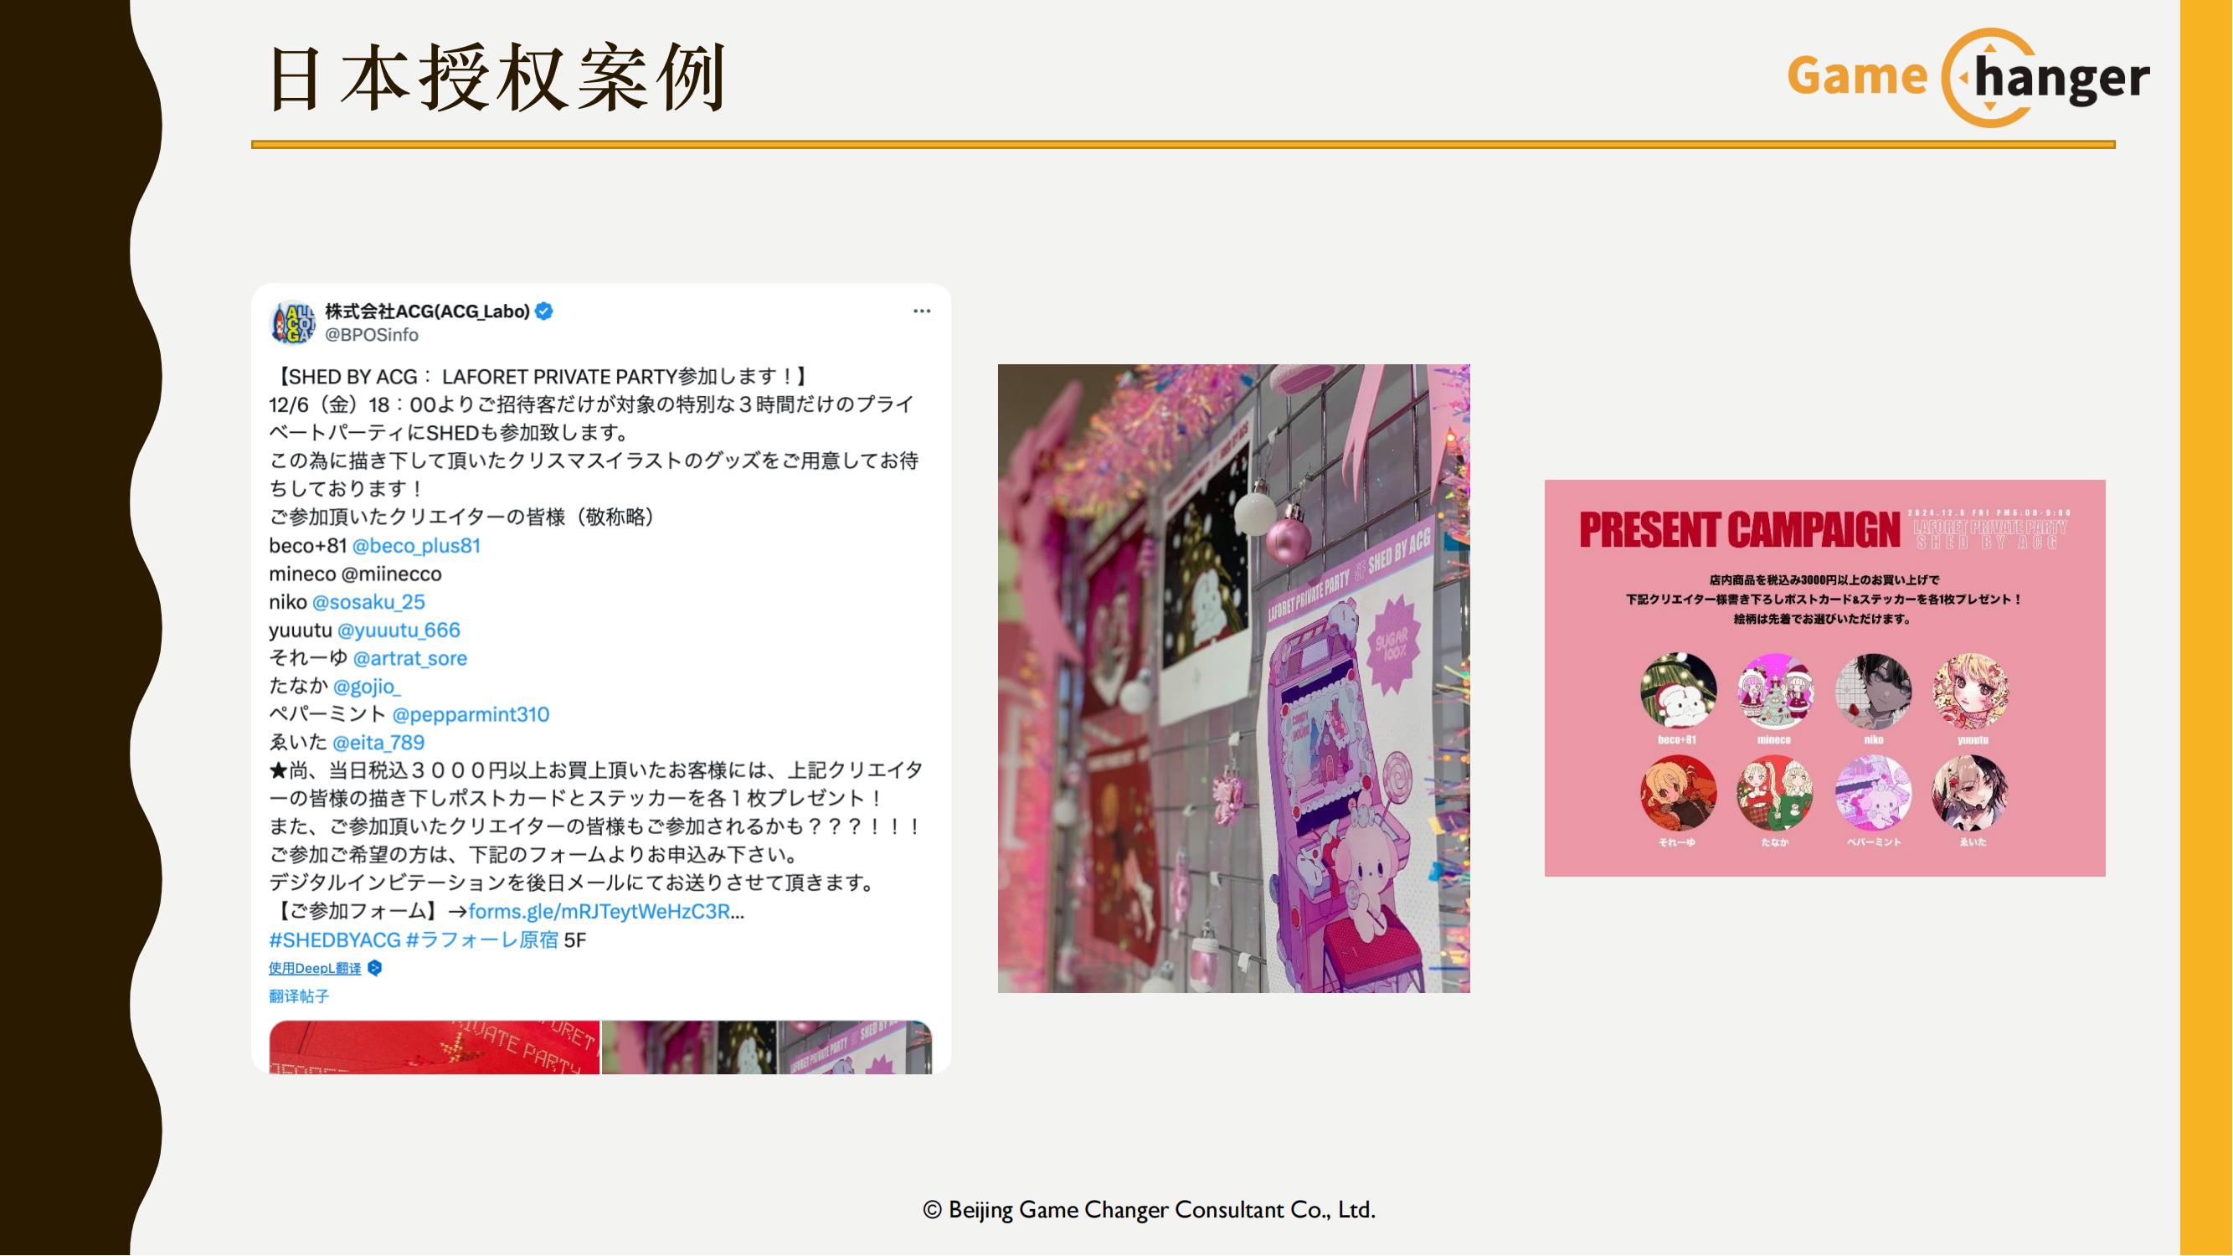Image resolution: width=2233 pixels, height=1256 pixels.
Task: Click the pink arcade poster photo
Action: tap(1234, 679)
